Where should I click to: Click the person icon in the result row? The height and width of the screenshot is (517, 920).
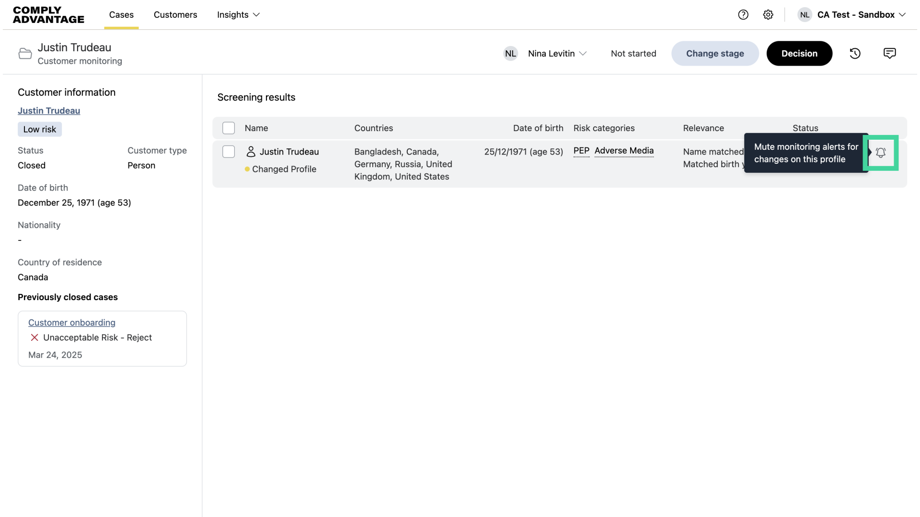point(251,152)
